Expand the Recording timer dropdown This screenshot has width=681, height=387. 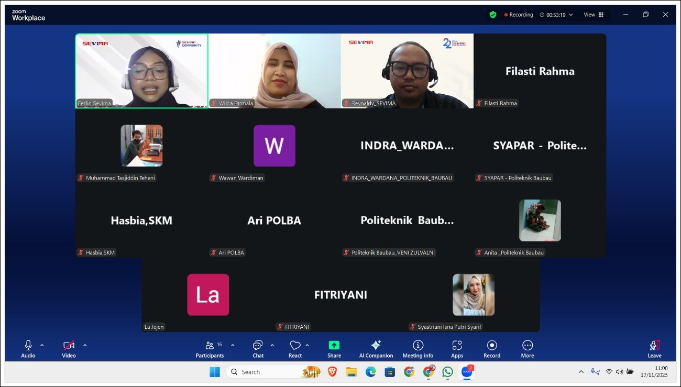(571, 15)
